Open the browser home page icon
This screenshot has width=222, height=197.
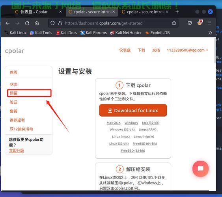[37, 23]
